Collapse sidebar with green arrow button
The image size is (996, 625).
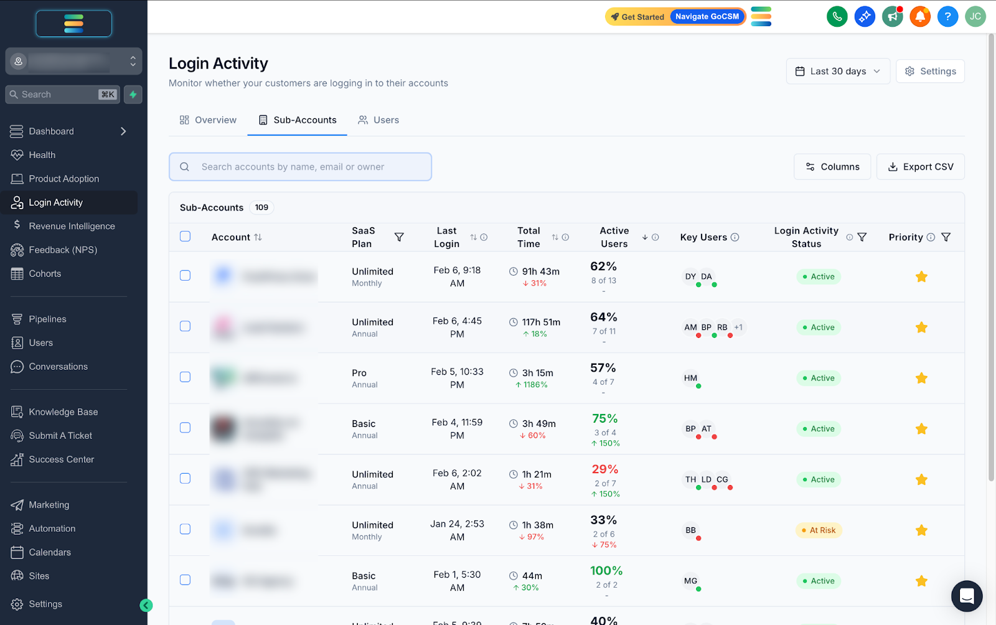pyautogui.click(x=146, y=605)
